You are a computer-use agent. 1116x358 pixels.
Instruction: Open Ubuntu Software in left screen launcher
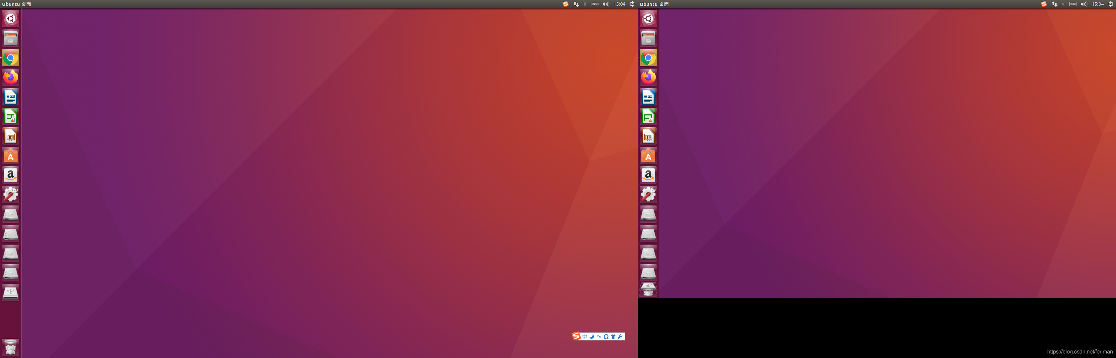(10, 156)
